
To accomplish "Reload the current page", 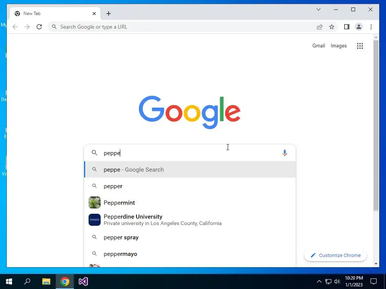I will [x=39, y=27].
